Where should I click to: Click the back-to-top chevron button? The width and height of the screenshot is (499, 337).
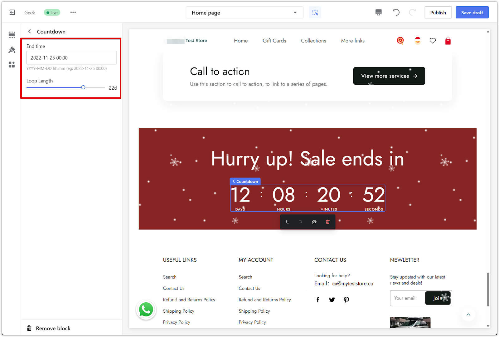click(x=468, y=315)
